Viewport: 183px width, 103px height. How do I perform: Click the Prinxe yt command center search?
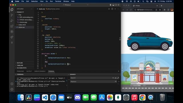pyautogui.click(x=68, y=5)
